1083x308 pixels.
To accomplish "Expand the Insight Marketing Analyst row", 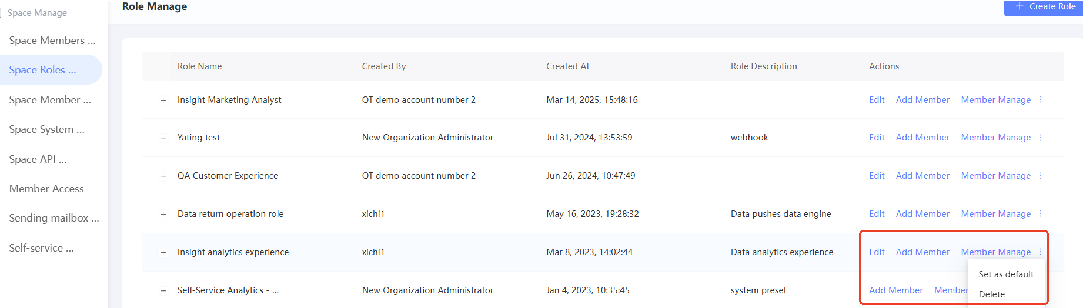I will [163, 101].
